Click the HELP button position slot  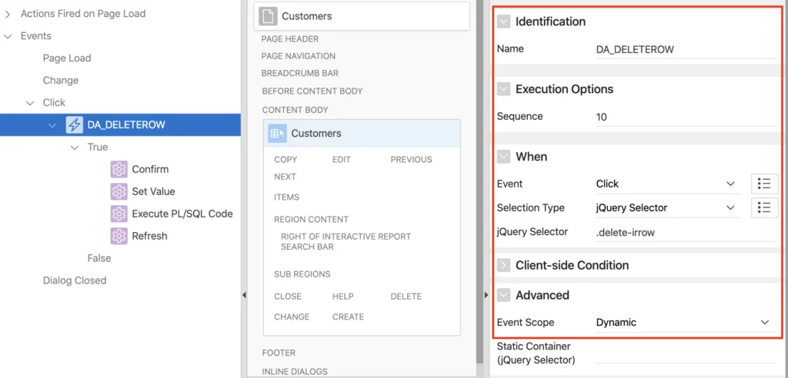point(342,297)
